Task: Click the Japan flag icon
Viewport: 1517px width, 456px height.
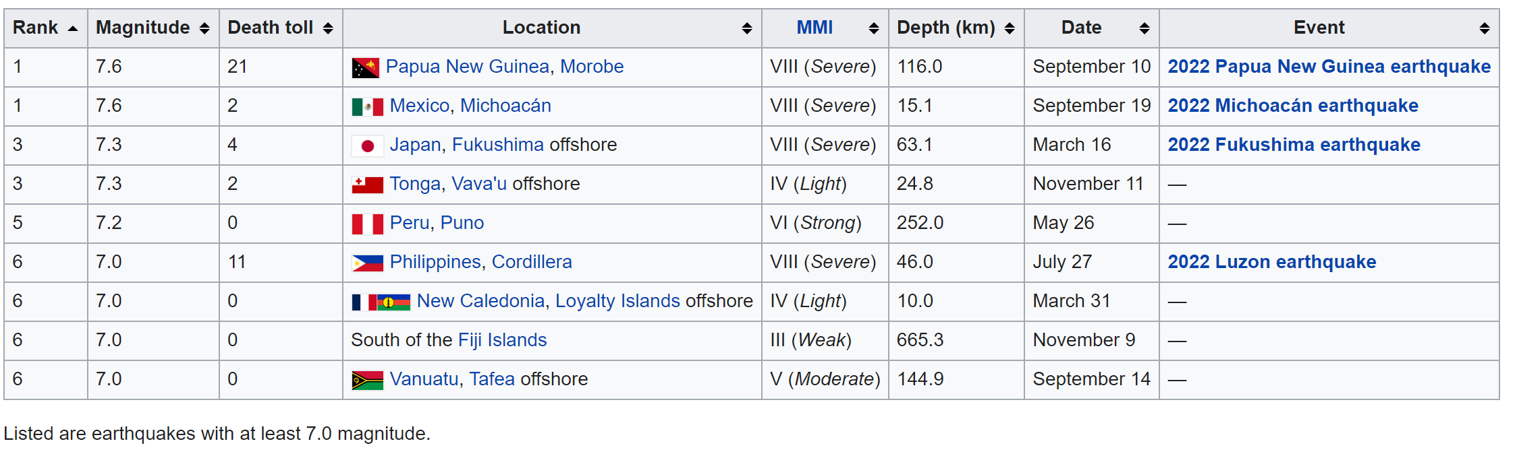Action: [x=367, y=145]
